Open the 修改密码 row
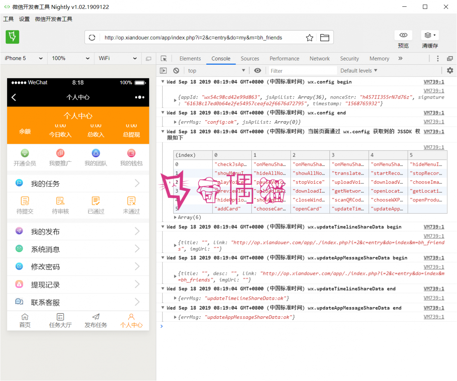The width and height of the screenshot is (457, 381). (78, 267)
